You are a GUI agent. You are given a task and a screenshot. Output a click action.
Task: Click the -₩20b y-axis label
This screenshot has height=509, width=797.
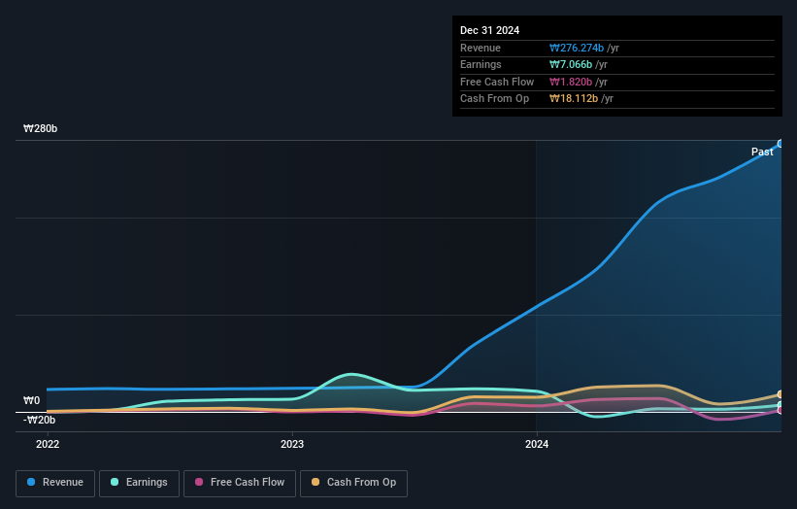pyautogui.click(x=39, y=420)
